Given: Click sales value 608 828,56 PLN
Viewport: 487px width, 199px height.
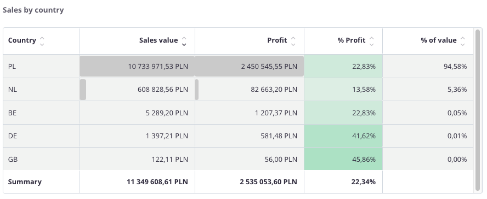Looking at the screenshot, I should [x=163, y=90].
